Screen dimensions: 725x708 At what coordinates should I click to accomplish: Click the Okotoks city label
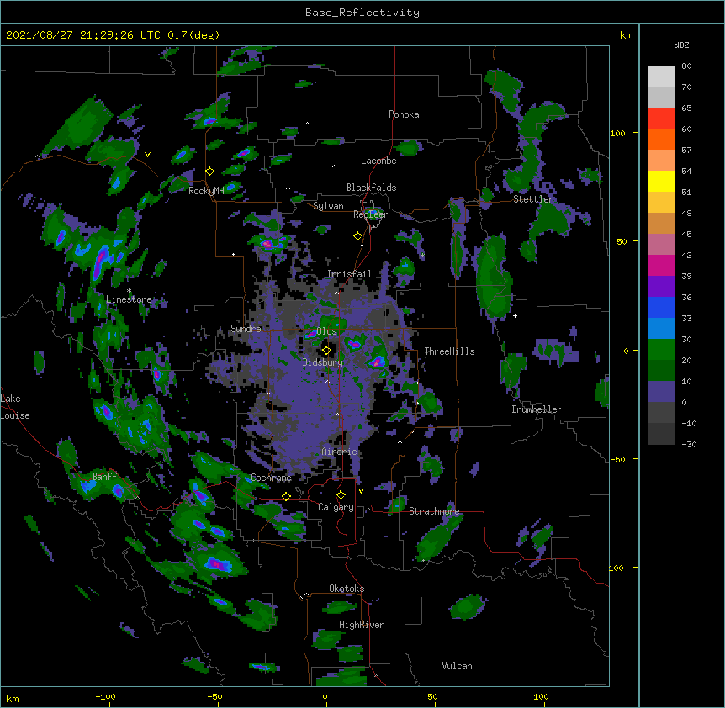point(347,589)
